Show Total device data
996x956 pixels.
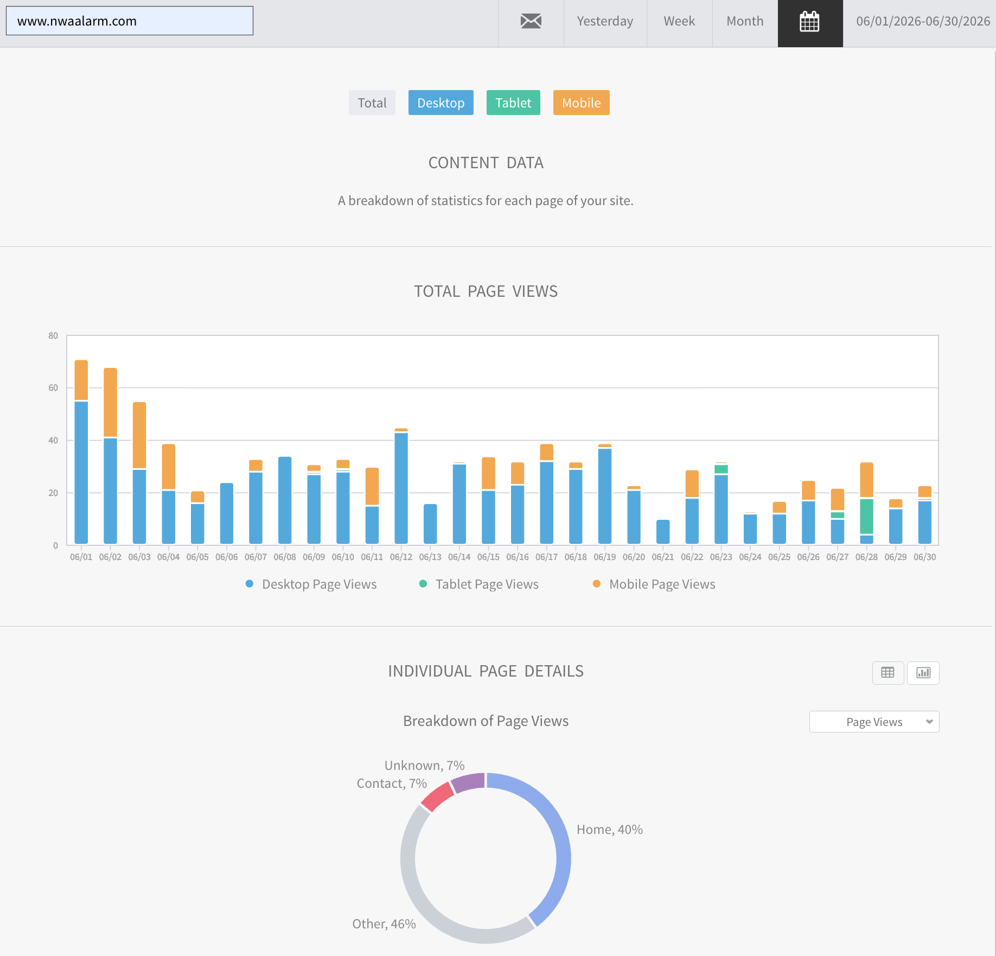(372, 103)
